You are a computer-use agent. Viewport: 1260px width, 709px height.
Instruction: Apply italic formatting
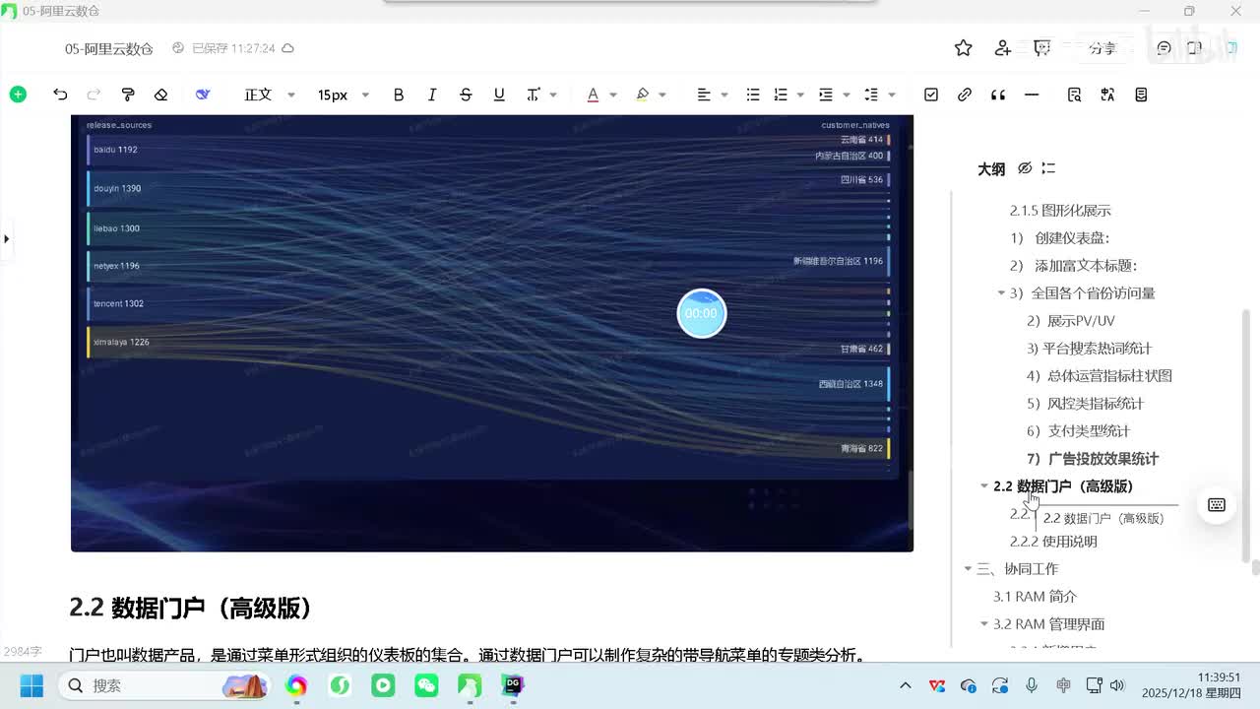tap(432, 95)
